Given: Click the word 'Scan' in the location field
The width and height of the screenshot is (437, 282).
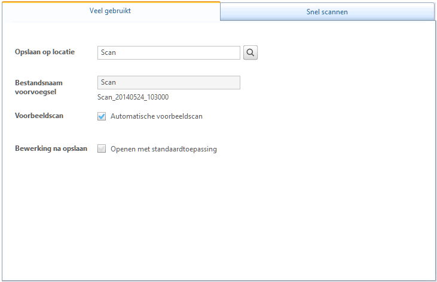Looking at the screenshot, I should 109,52.
